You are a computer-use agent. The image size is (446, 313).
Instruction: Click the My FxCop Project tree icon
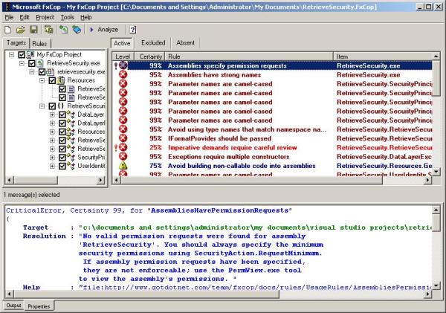tap(30, 54)
